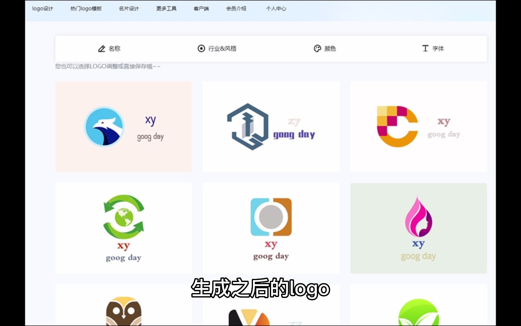Choose the hexagon building logo card
This screenshot has height=326, width=521.
271,127
